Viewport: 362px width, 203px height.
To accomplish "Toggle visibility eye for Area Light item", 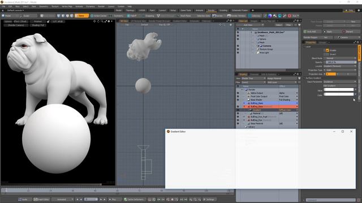I will point(238,52).
